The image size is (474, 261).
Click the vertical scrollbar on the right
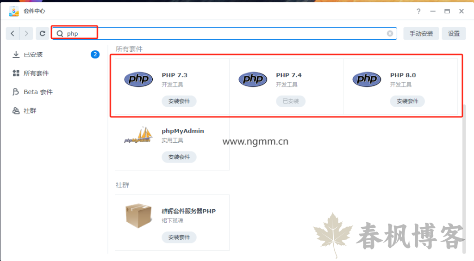464,179
